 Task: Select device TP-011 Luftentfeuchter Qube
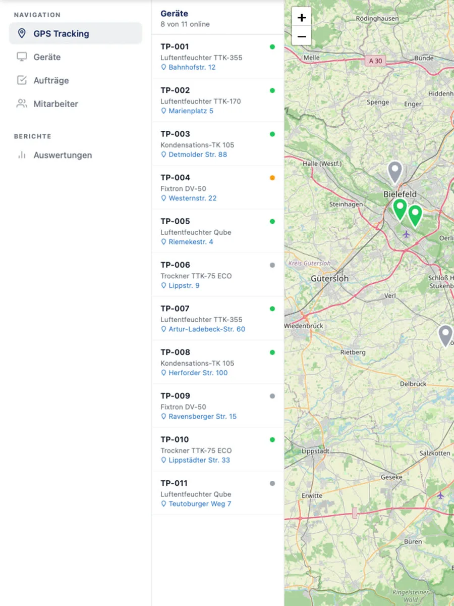pyautogui.click(x=218, y=493)
